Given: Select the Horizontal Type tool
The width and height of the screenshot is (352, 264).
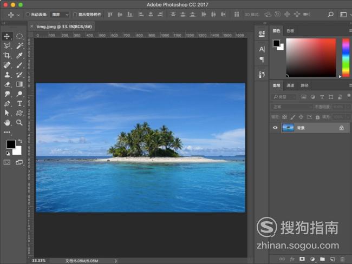Looking at the screenshot, I should pos(19,104).
